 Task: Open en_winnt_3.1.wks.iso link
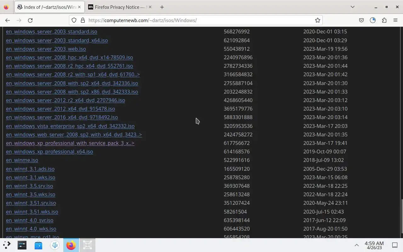point(31,177)
